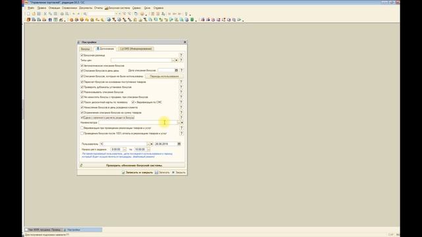
Task: Open selection button of Пользователь field
Action: tap(148, 144)
